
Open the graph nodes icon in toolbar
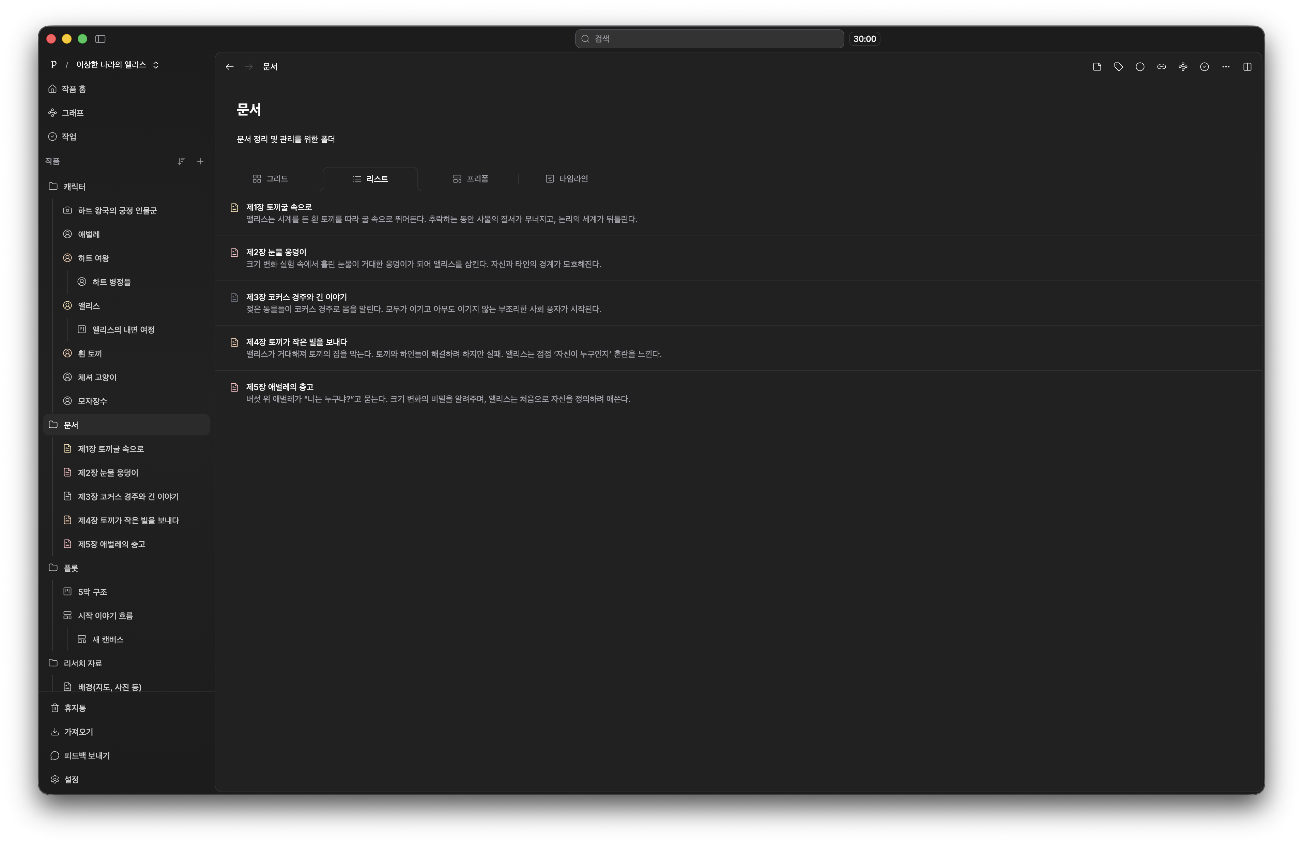tap(1183, 67)
